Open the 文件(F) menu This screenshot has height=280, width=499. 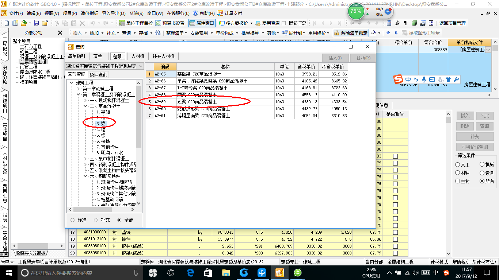click(x=16, y=13)
